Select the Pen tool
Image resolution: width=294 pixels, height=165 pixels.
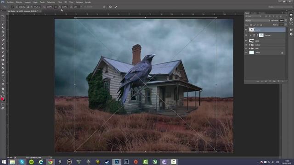3,72
